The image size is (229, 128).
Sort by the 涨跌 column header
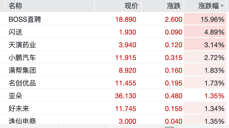(174, 6)
